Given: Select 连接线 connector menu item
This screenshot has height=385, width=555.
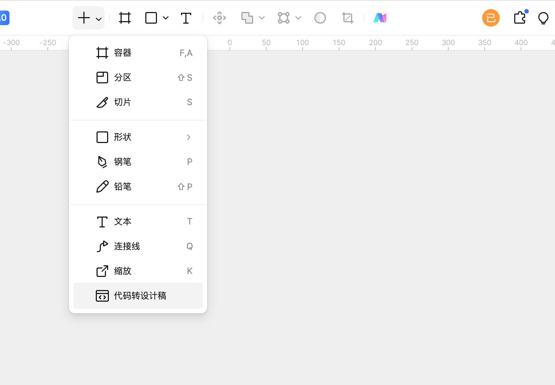Looking at the screenshot, I should (138, 246).
